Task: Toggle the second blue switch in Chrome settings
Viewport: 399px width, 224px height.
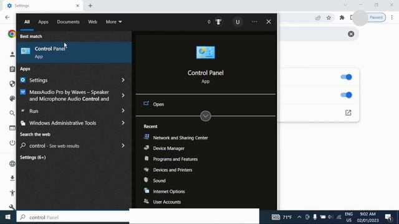Action: coord(347,95)
